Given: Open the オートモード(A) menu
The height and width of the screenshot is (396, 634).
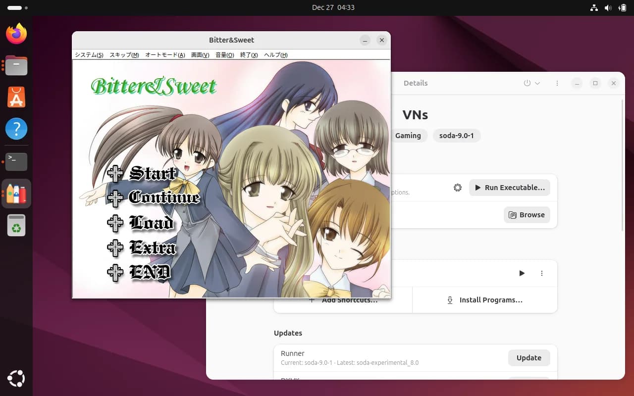Looking at the screenshot, I should coord(165,55).
